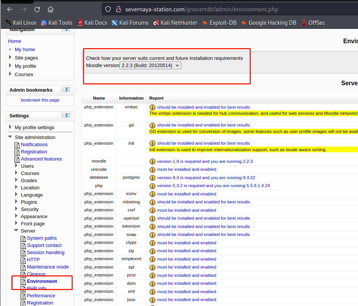Viewport: 358px width, 306px height.
Task: Click info icon in the unicode row
Action: 152,170
